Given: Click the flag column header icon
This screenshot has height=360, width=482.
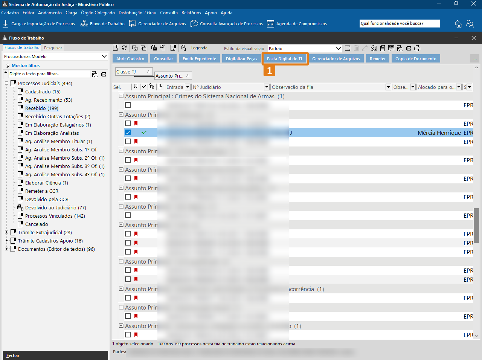Looking at the screenshot, I should [x=136, y=87].
